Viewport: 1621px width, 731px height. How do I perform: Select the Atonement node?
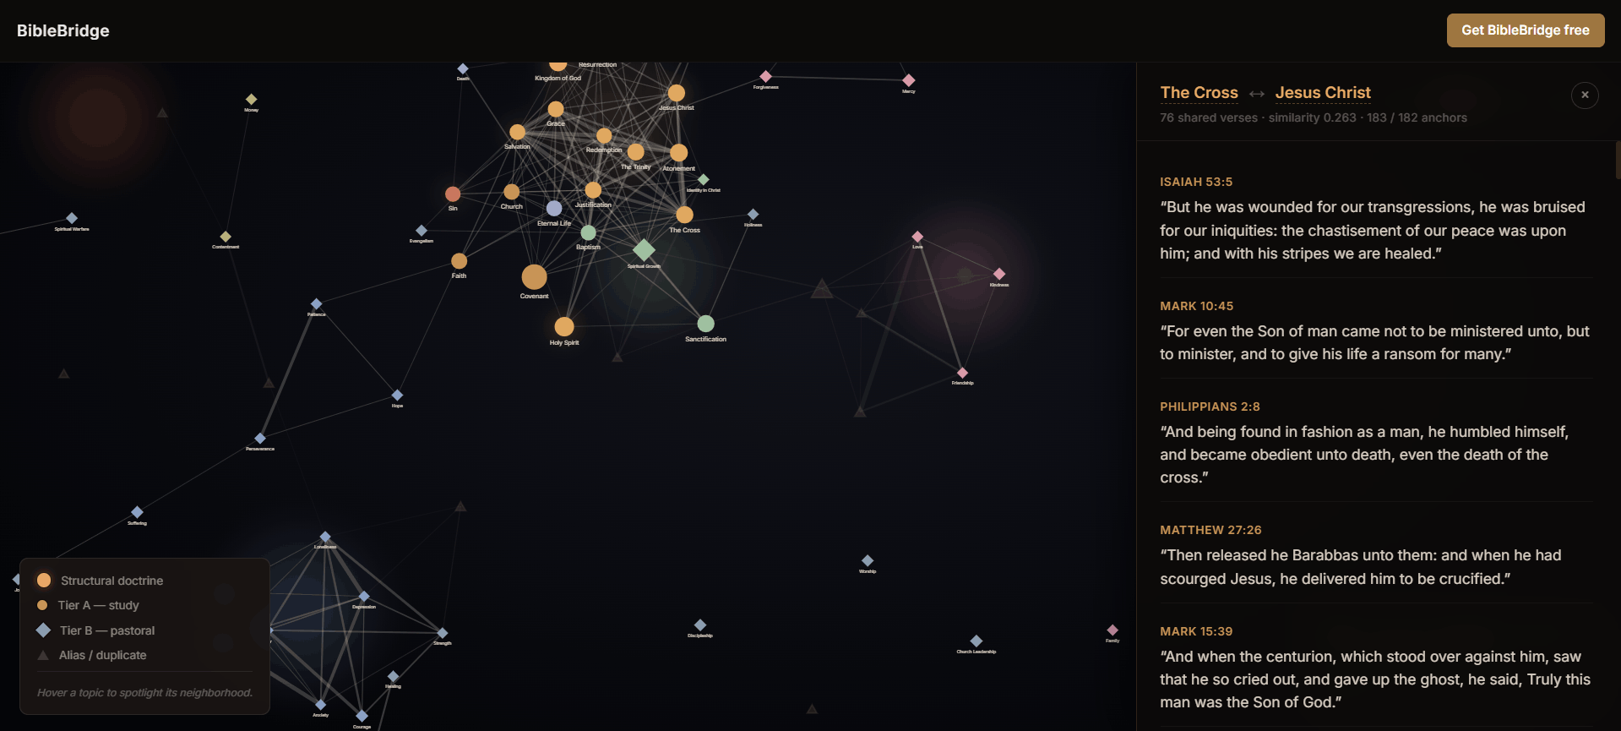tap(679, 153)
